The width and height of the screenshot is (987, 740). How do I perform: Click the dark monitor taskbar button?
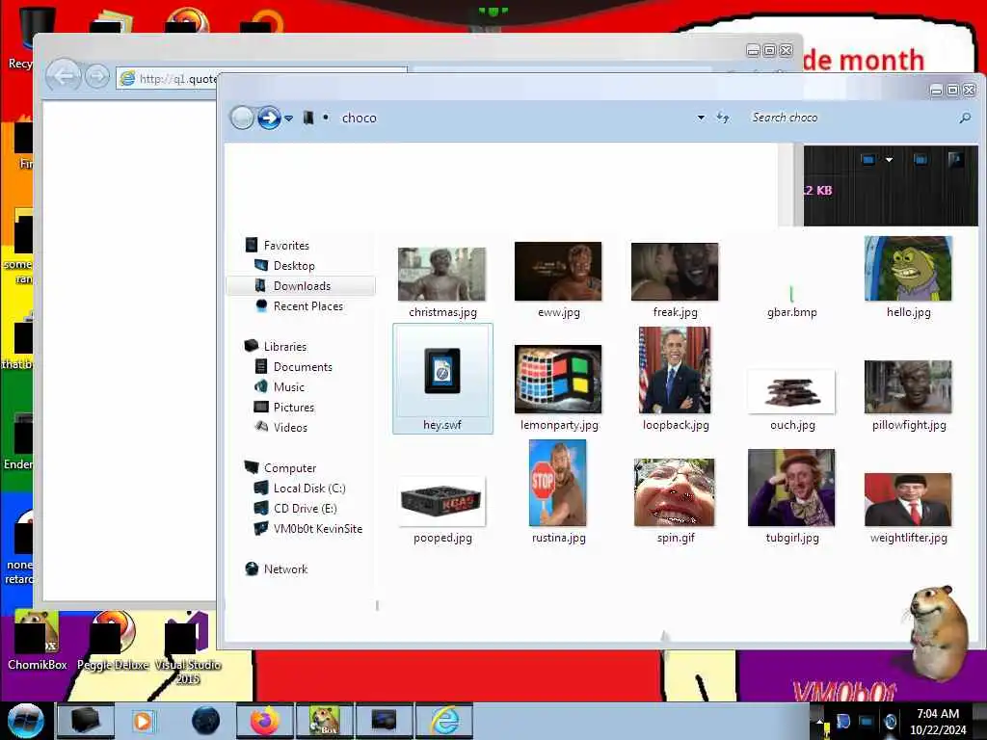[384, 721]
